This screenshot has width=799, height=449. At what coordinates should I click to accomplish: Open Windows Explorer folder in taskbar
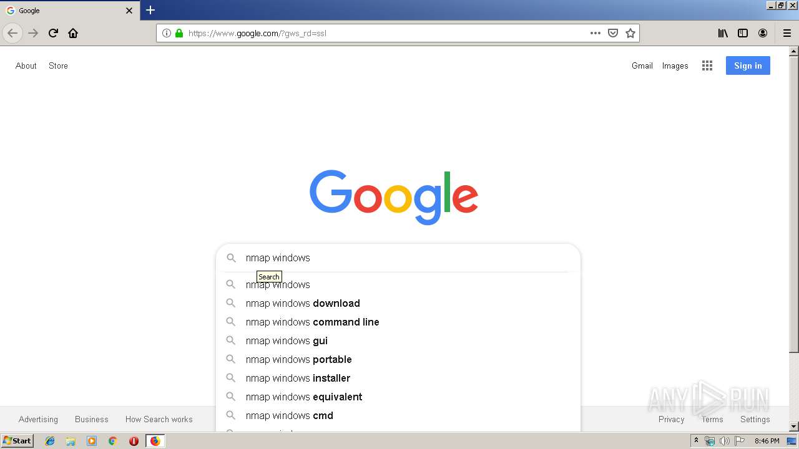(71, 441)
